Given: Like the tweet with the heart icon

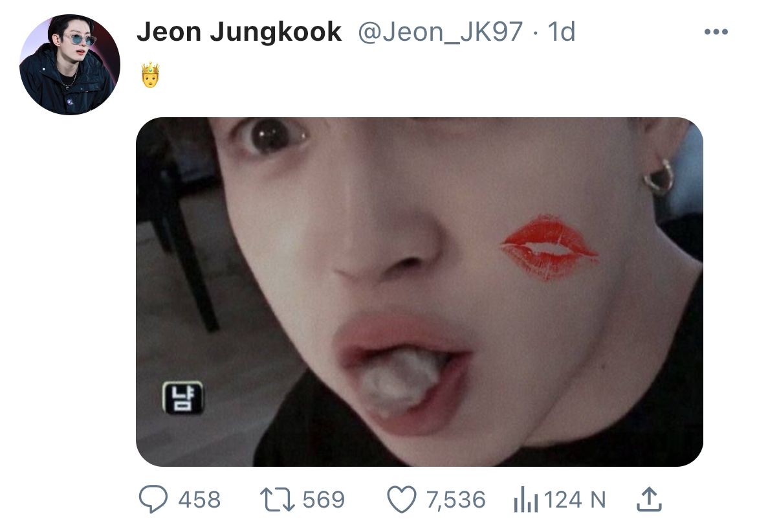Looking at the screenshot, I should [400, 499].
